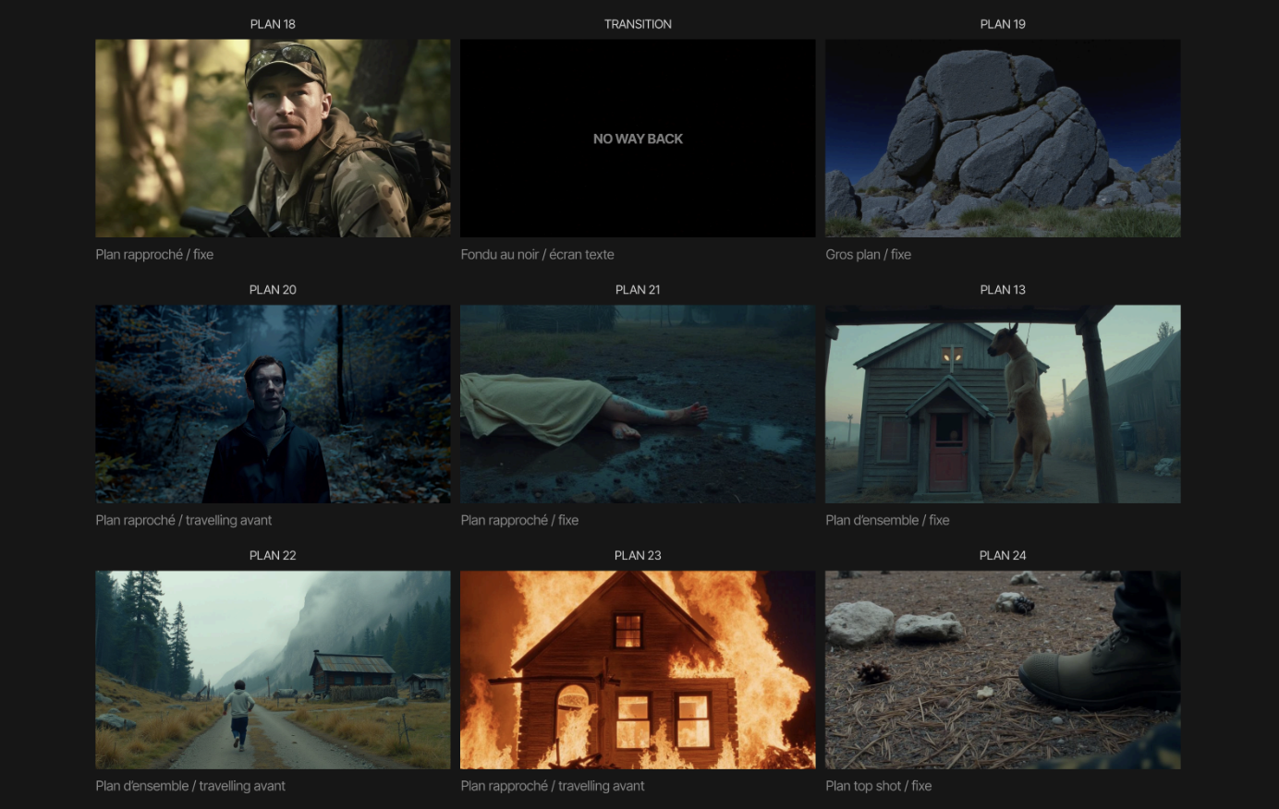
Task: Select the 'PLAN 23' heading
Action: [x=638, y=555]
